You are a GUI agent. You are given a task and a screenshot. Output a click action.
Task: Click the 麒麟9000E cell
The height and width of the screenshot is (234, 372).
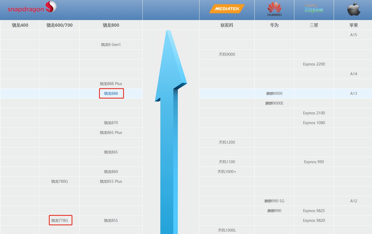tap(274, 103)
